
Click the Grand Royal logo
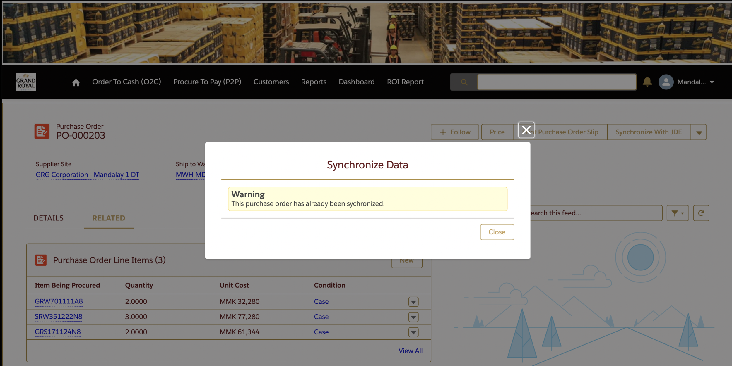(26, 82)
